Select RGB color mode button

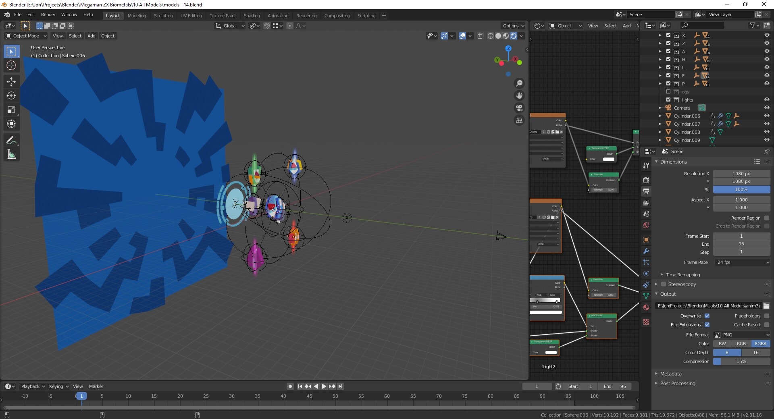741,344
